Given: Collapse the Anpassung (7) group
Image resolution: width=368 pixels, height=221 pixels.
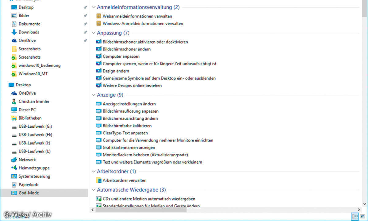Looking at the screenshot, I should [94, 33].
